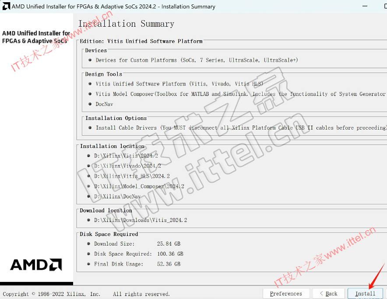Viewport: 387px width, 299px height.
Task: Click the 'Download Size:' label
Action: [114, 244]
